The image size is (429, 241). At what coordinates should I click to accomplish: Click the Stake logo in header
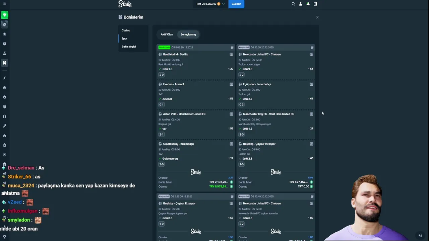(x=125, y=4)
